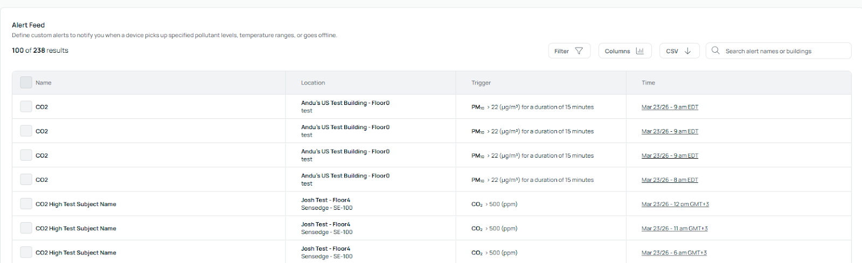Click the Mar 23/26 - 11 am GMT+3 timestamp
Image resolution: width=862 pixels, height=263 pixels.
[675, 229]
